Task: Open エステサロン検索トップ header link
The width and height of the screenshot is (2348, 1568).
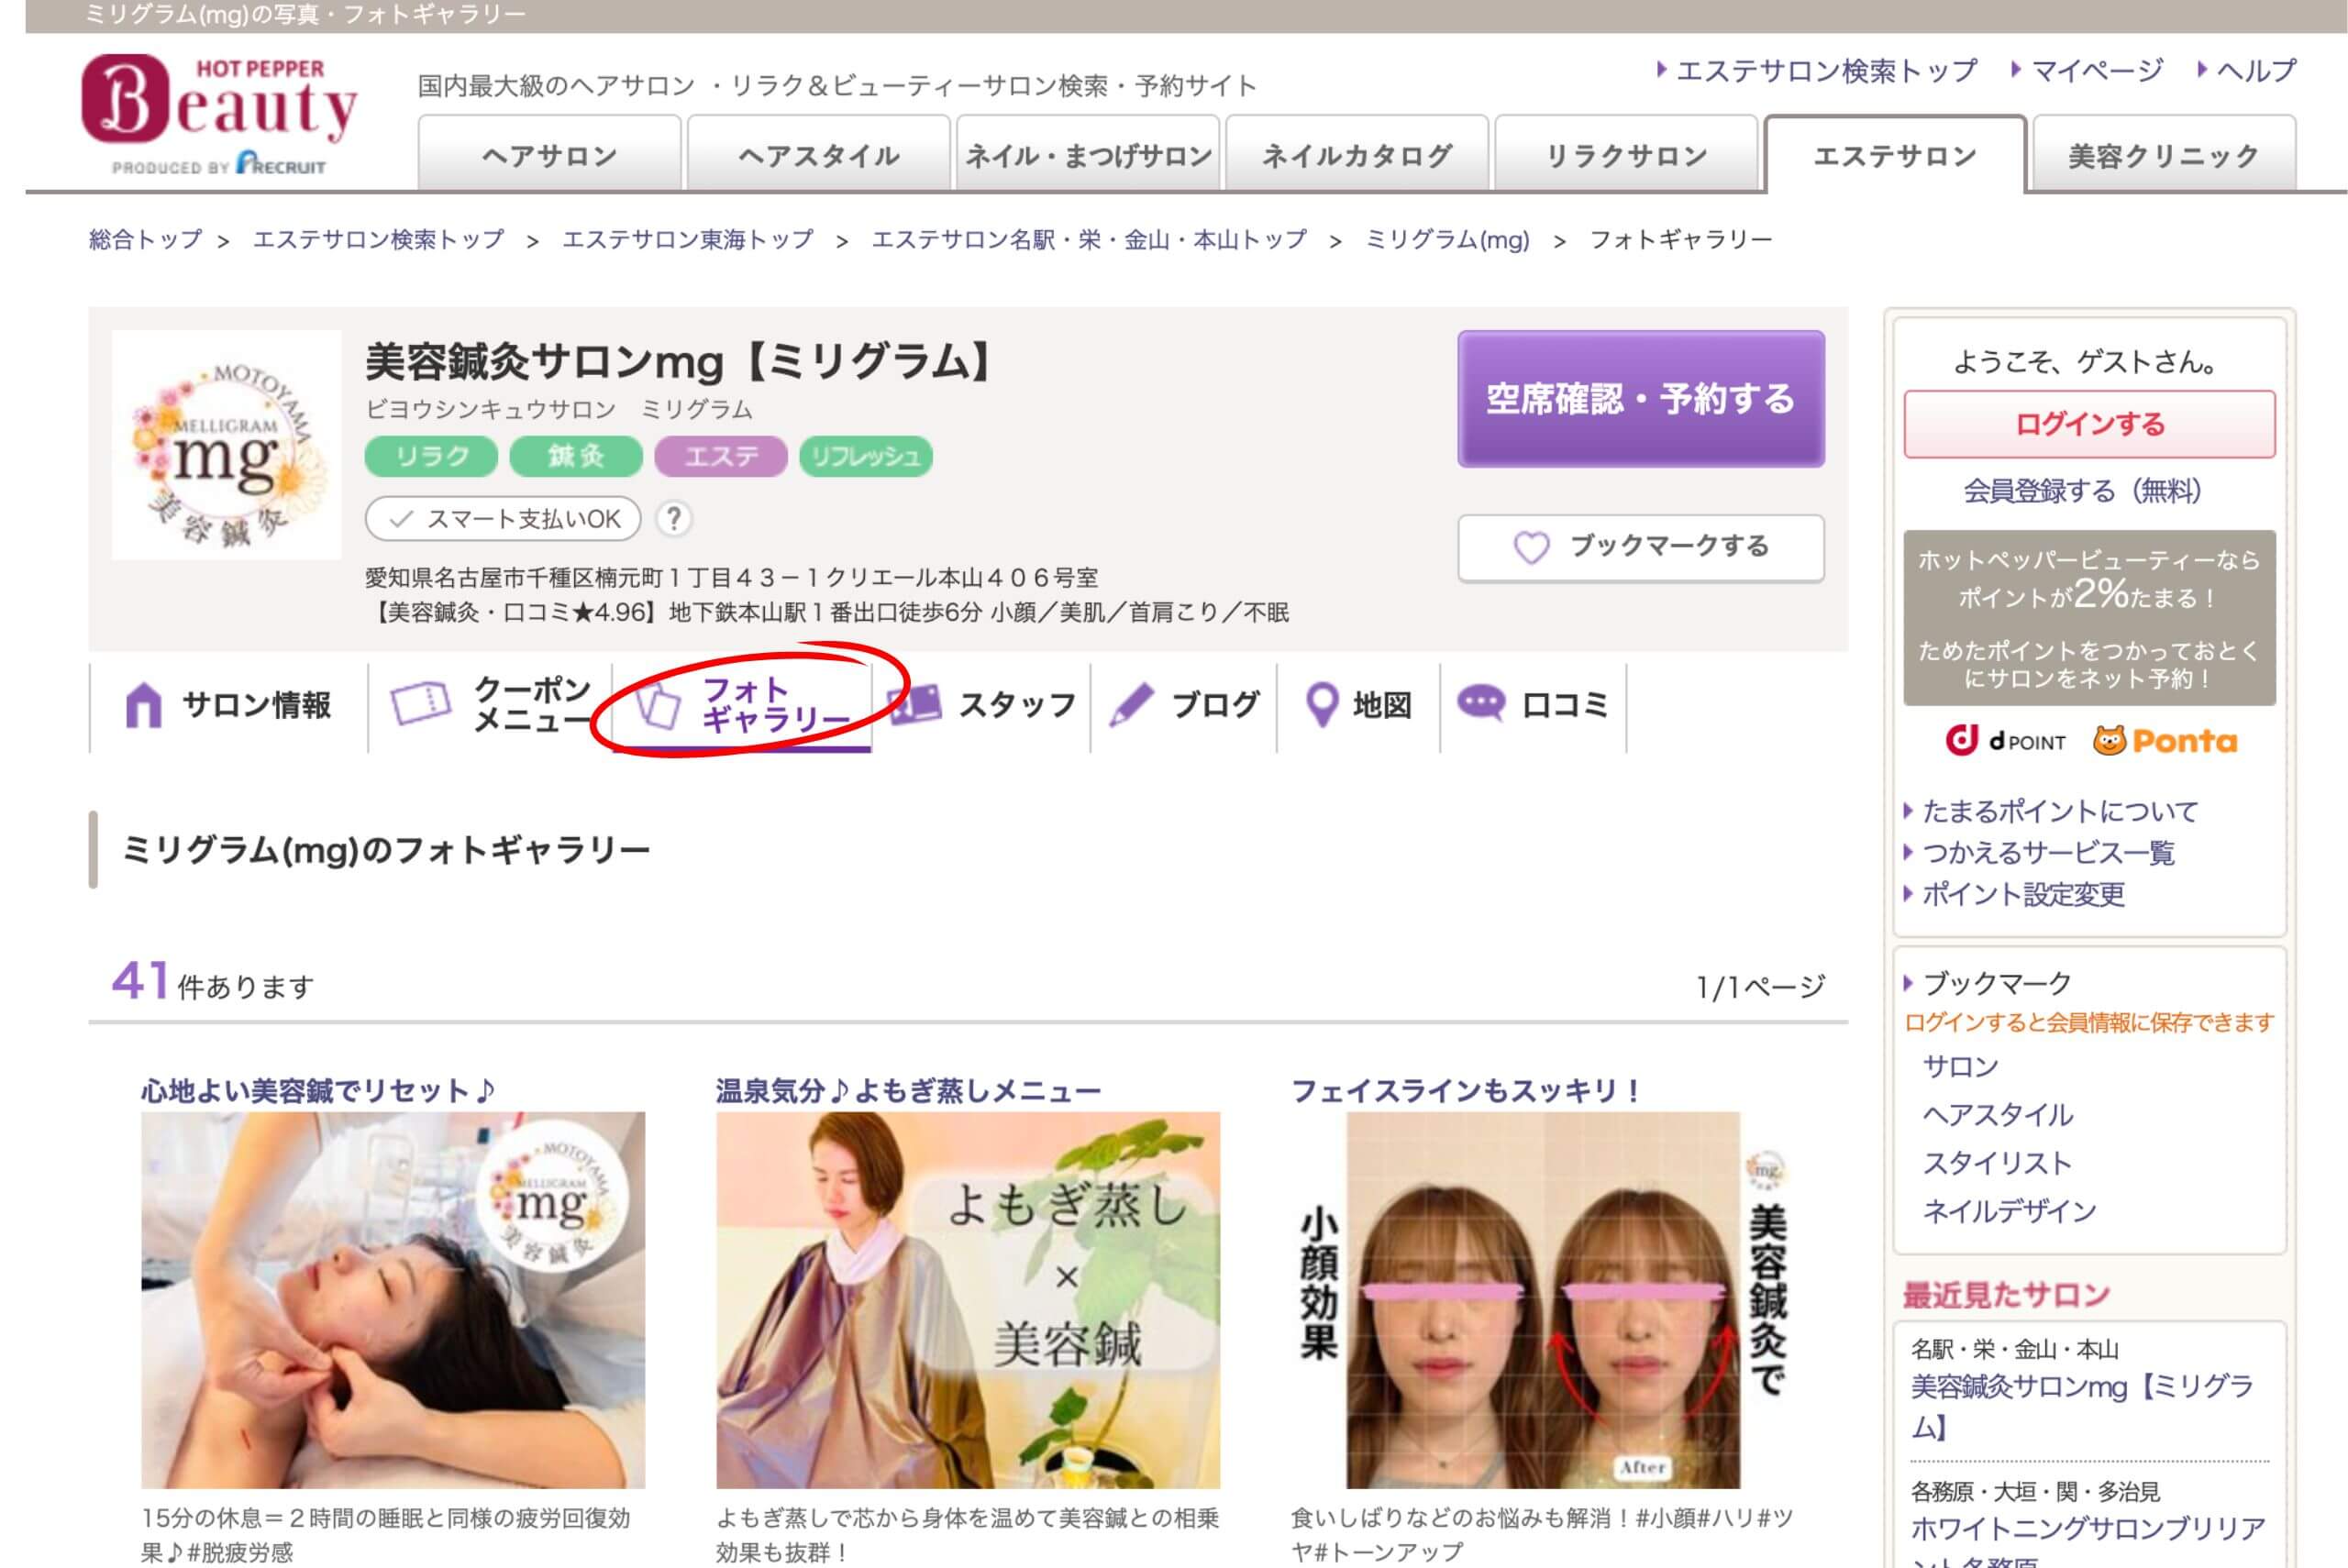Action: (x=1826, y=70)
